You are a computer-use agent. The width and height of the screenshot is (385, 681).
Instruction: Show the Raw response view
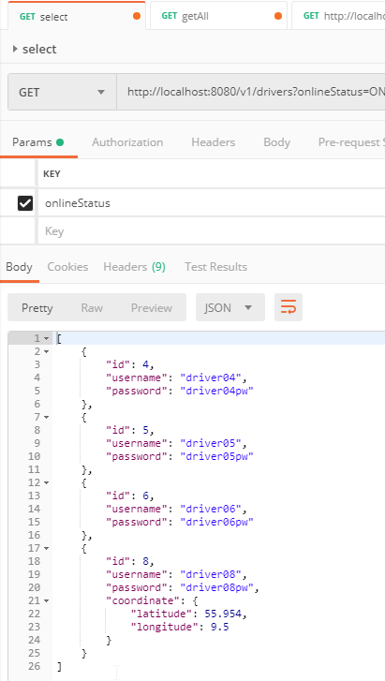pos(92,308)
